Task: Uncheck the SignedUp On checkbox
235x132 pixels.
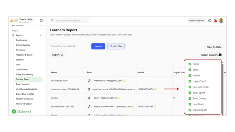Action: [x=190, y=110]
